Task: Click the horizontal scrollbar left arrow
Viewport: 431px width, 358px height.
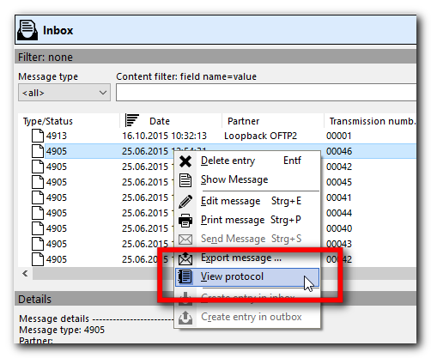Action: tap(25, 274)
